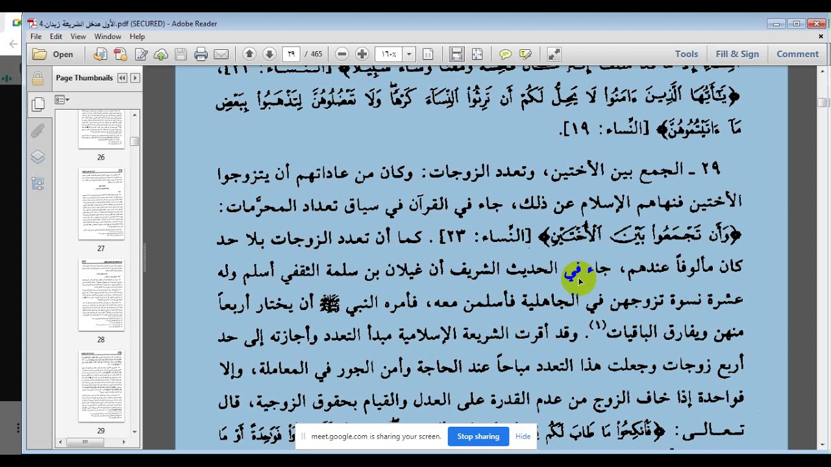Select page 27 thumbnail
Image resolution: width=831 pixels, height=467 pixels.
pos(101,204)
